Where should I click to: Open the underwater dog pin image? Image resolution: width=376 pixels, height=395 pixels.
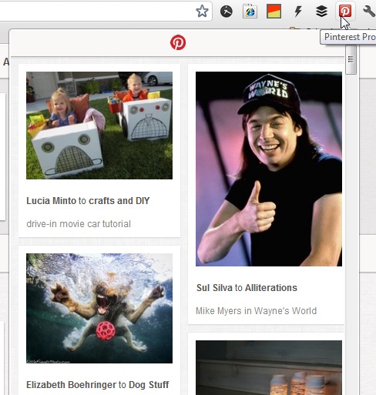tap(99, 308)
